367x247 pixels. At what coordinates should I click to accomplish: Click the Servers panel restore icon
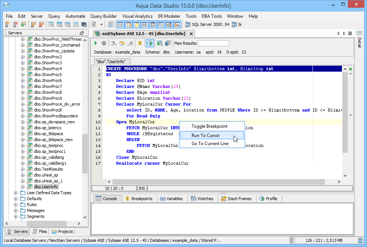[x=82, y=33]
